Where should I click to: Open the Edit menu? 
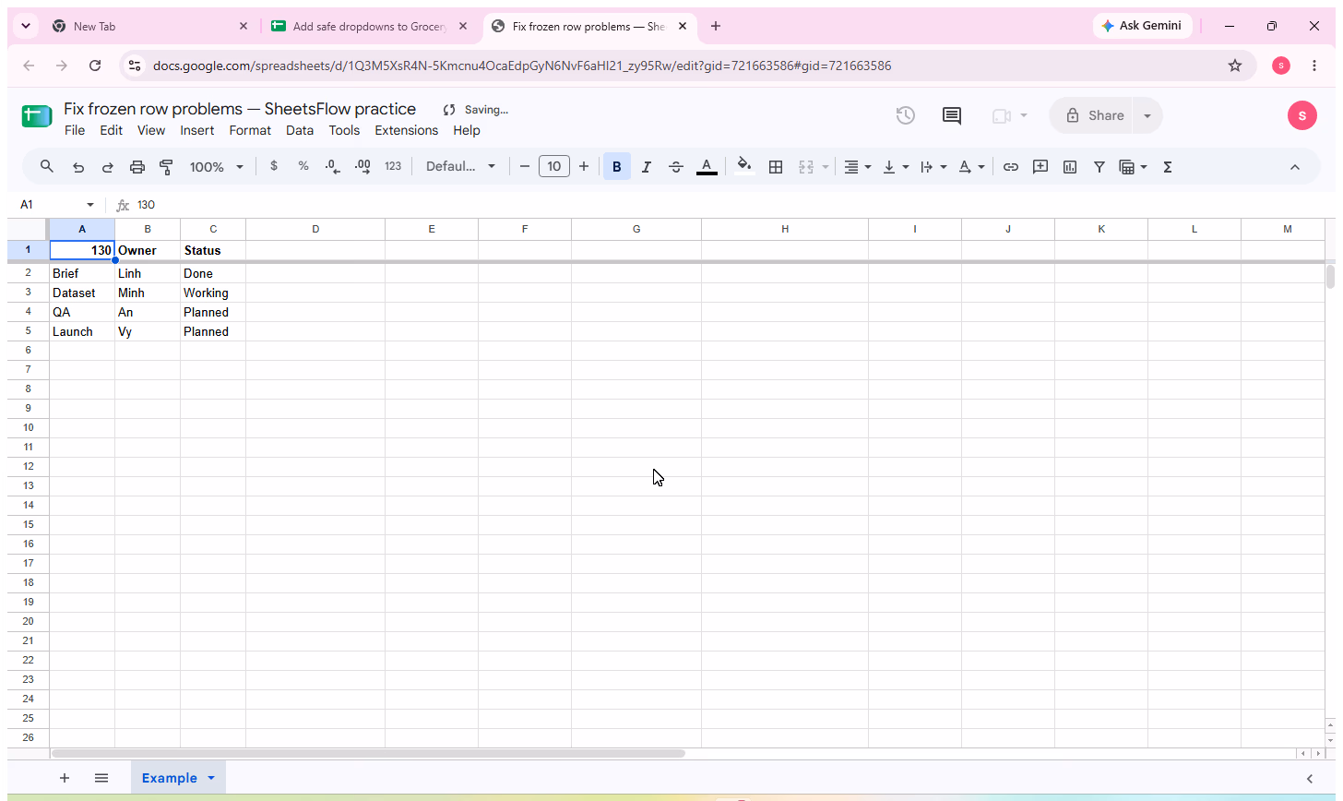pyautogui.click(x=112, y=130)
